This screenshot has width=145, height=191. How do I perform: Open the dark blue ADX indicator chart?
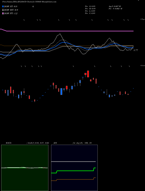click(x=74, y=168)
